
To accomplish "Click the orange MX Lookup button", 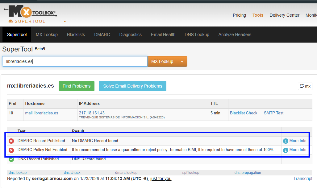I will coord(162,61).
